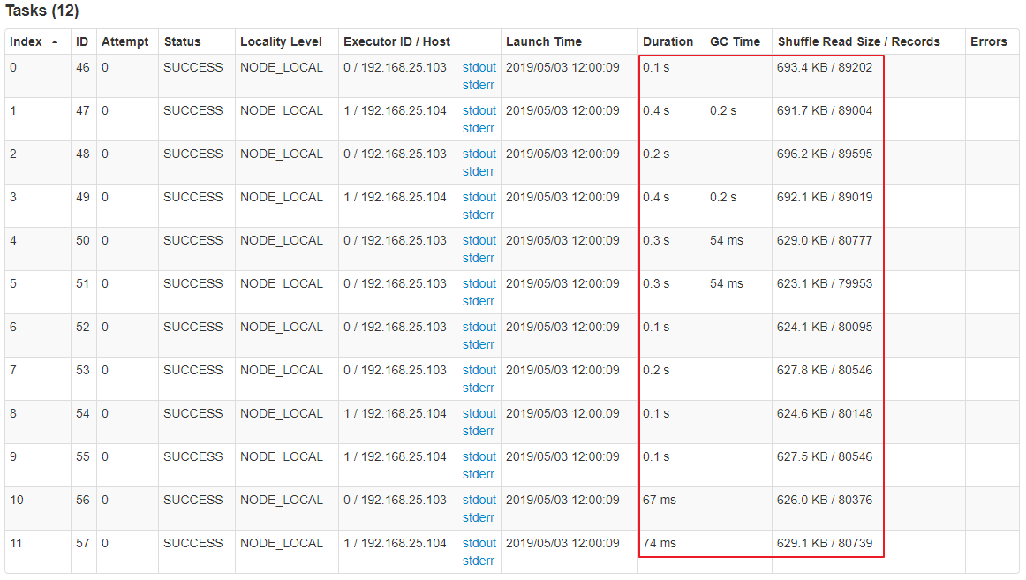The height and width of the screenshot is (580, 1026).
Task: Select shuffle read value 696.2 KB / 89595
Action: 825,154
